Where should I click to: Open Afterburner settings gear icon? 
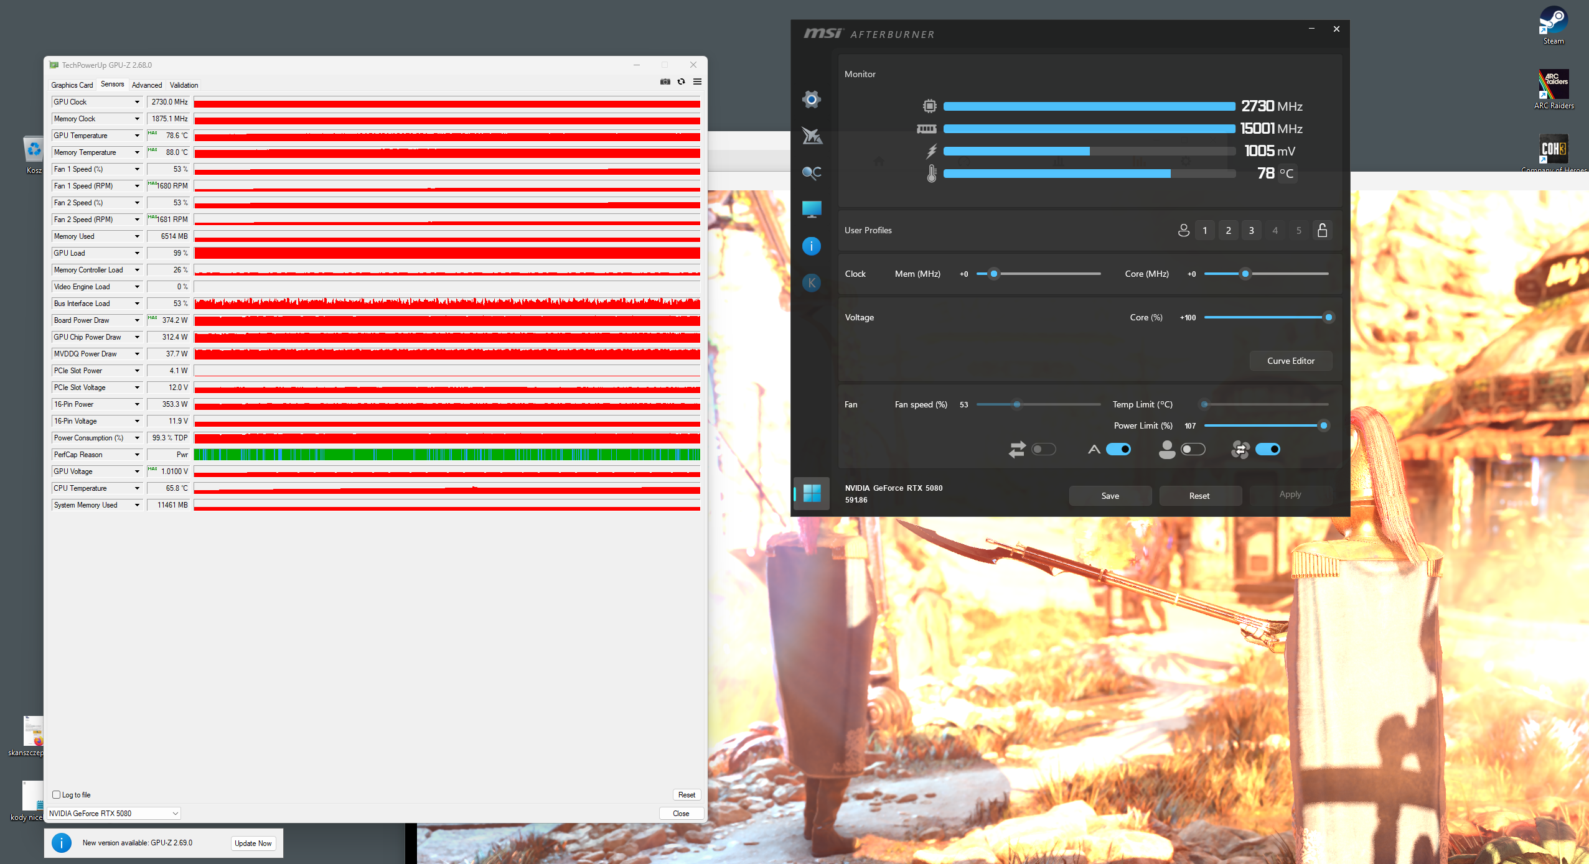(811, 100)
